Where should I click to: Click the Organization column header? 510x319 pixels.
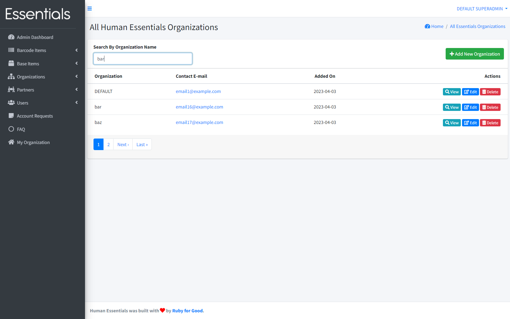point(108,76)
